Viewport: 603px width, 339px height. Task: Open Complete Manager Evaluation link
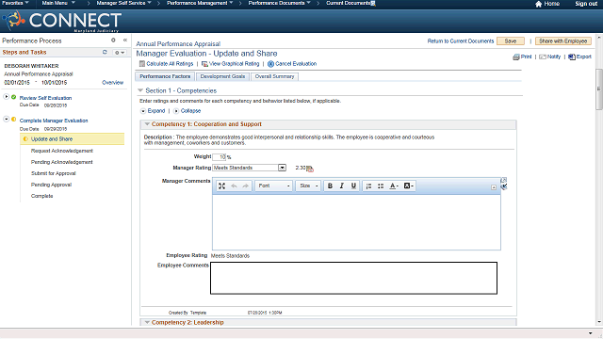54,121
